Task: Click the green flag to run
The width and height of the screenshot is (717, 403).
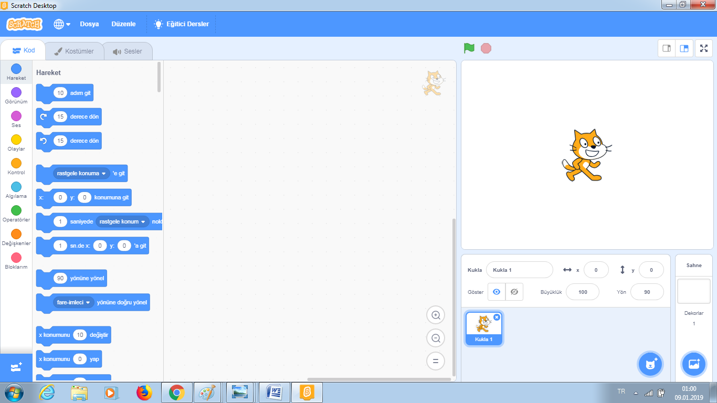Action: [x=469, y=48]
